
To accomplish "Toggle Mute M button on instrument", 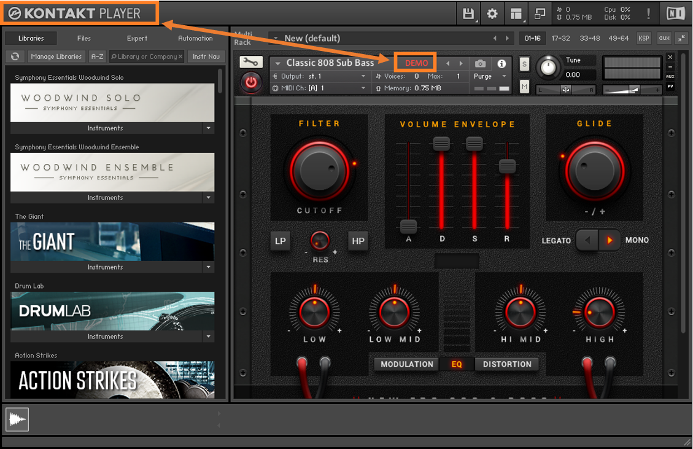I will tap(524, 87).
